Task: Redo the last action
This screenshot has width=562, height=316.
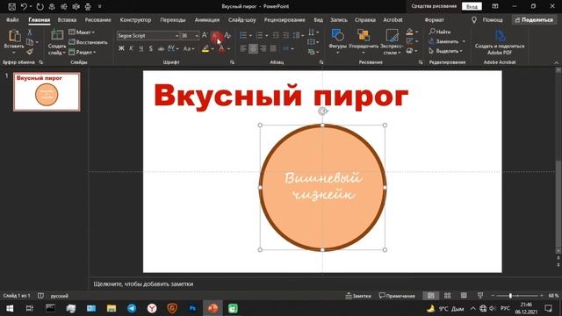Action: tap(40, 6)
